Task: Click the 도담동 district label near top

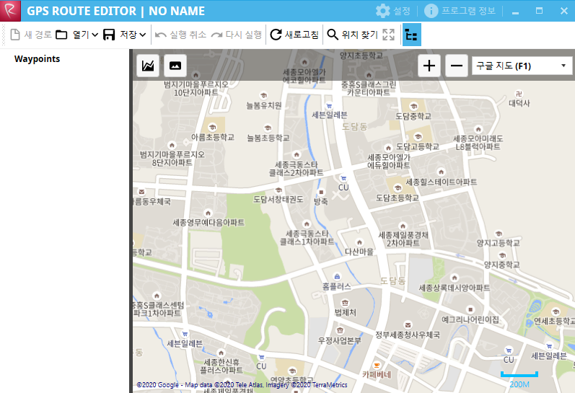Action: (x=354, y=127)
